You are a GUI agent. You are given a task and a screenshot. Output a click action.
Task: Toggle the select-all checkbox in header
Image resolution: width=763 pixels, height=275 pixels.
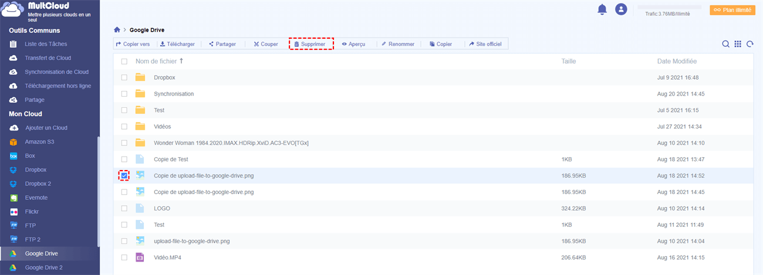[124, 61]
